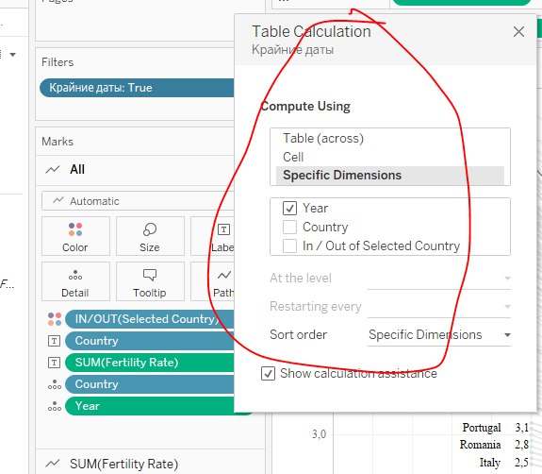542x474 pixels.
Task: Click line icon next to SUM(Fertility Rate) marks header
Action: tap(53, 464)
